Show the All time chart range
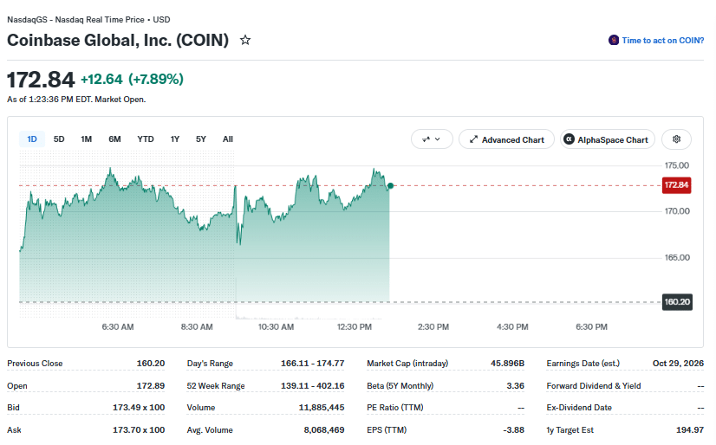Image resolution: width=716 pixels, height=445 pixels. coord(228,139)
